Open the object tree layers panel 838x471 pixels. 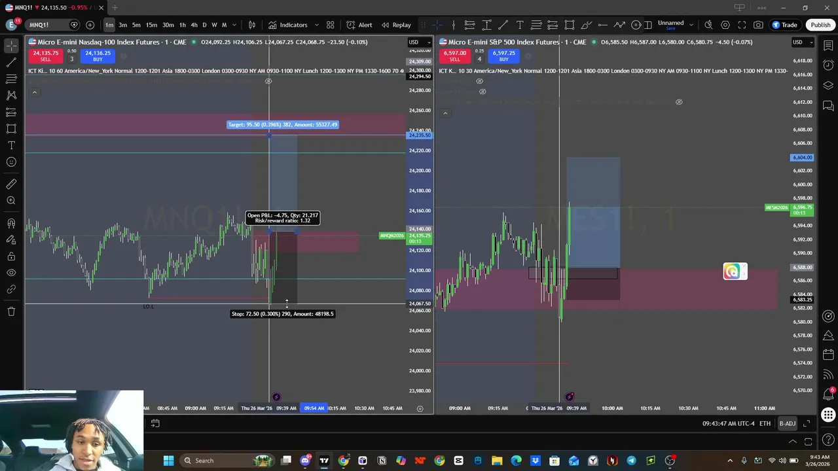[x=828, y=85]
